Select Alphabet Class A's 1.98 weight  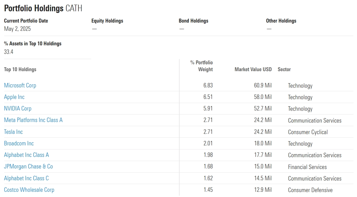click(208, 155)
